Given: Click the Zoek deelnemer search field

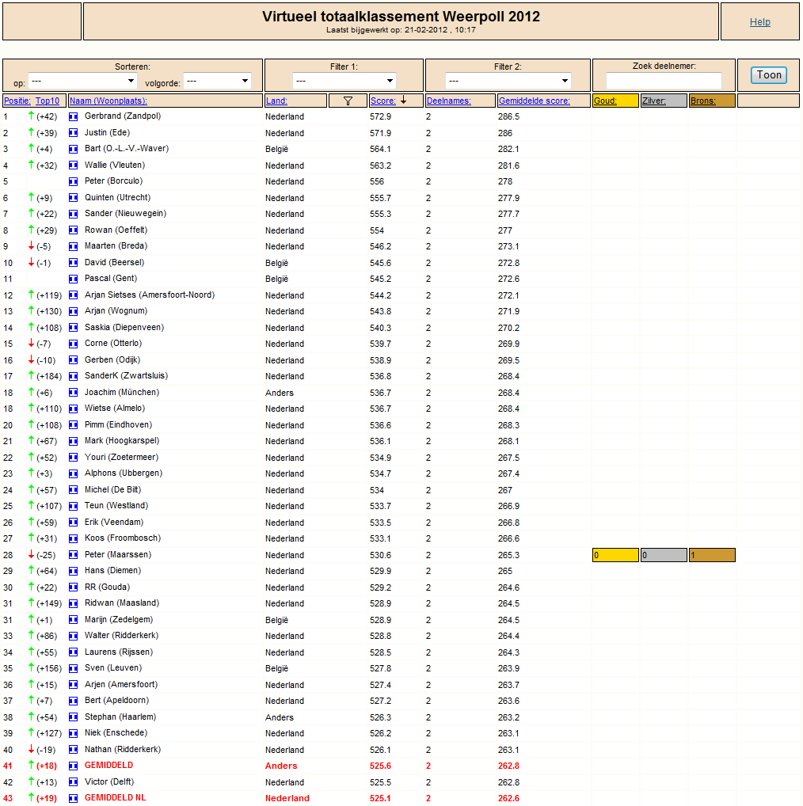Looking at the screenshot, I should point(664,81).
